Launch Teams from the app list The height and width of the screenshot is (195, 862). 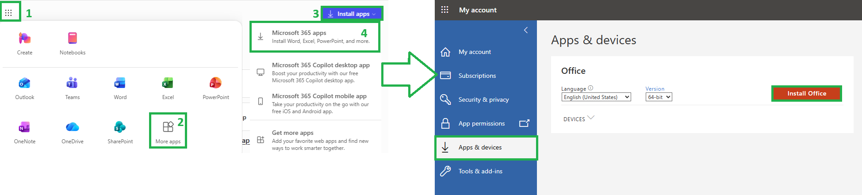pos(73,88)
